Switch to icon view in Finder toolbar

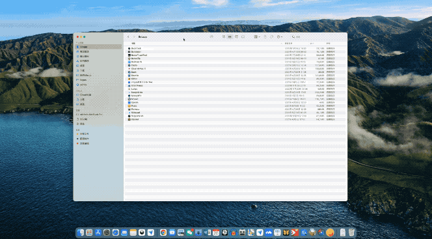pyautogui.click(x=224, y=36)
